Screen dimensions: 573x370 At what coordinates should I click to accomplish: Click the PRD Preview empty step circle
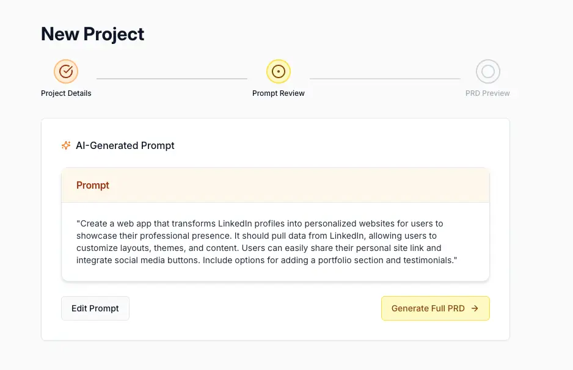tap(487, 71)
